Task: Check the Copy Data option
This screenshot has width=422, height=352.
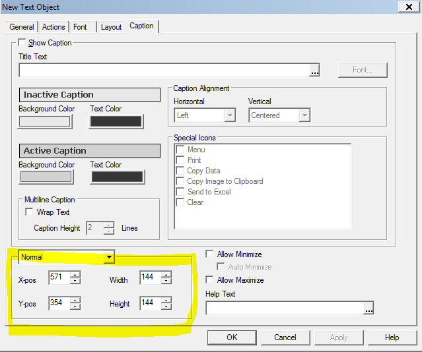Action: [x=180, y=171]
